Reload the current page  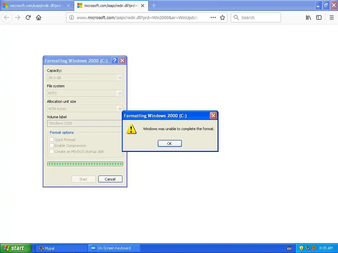click(x=28, y=17)
